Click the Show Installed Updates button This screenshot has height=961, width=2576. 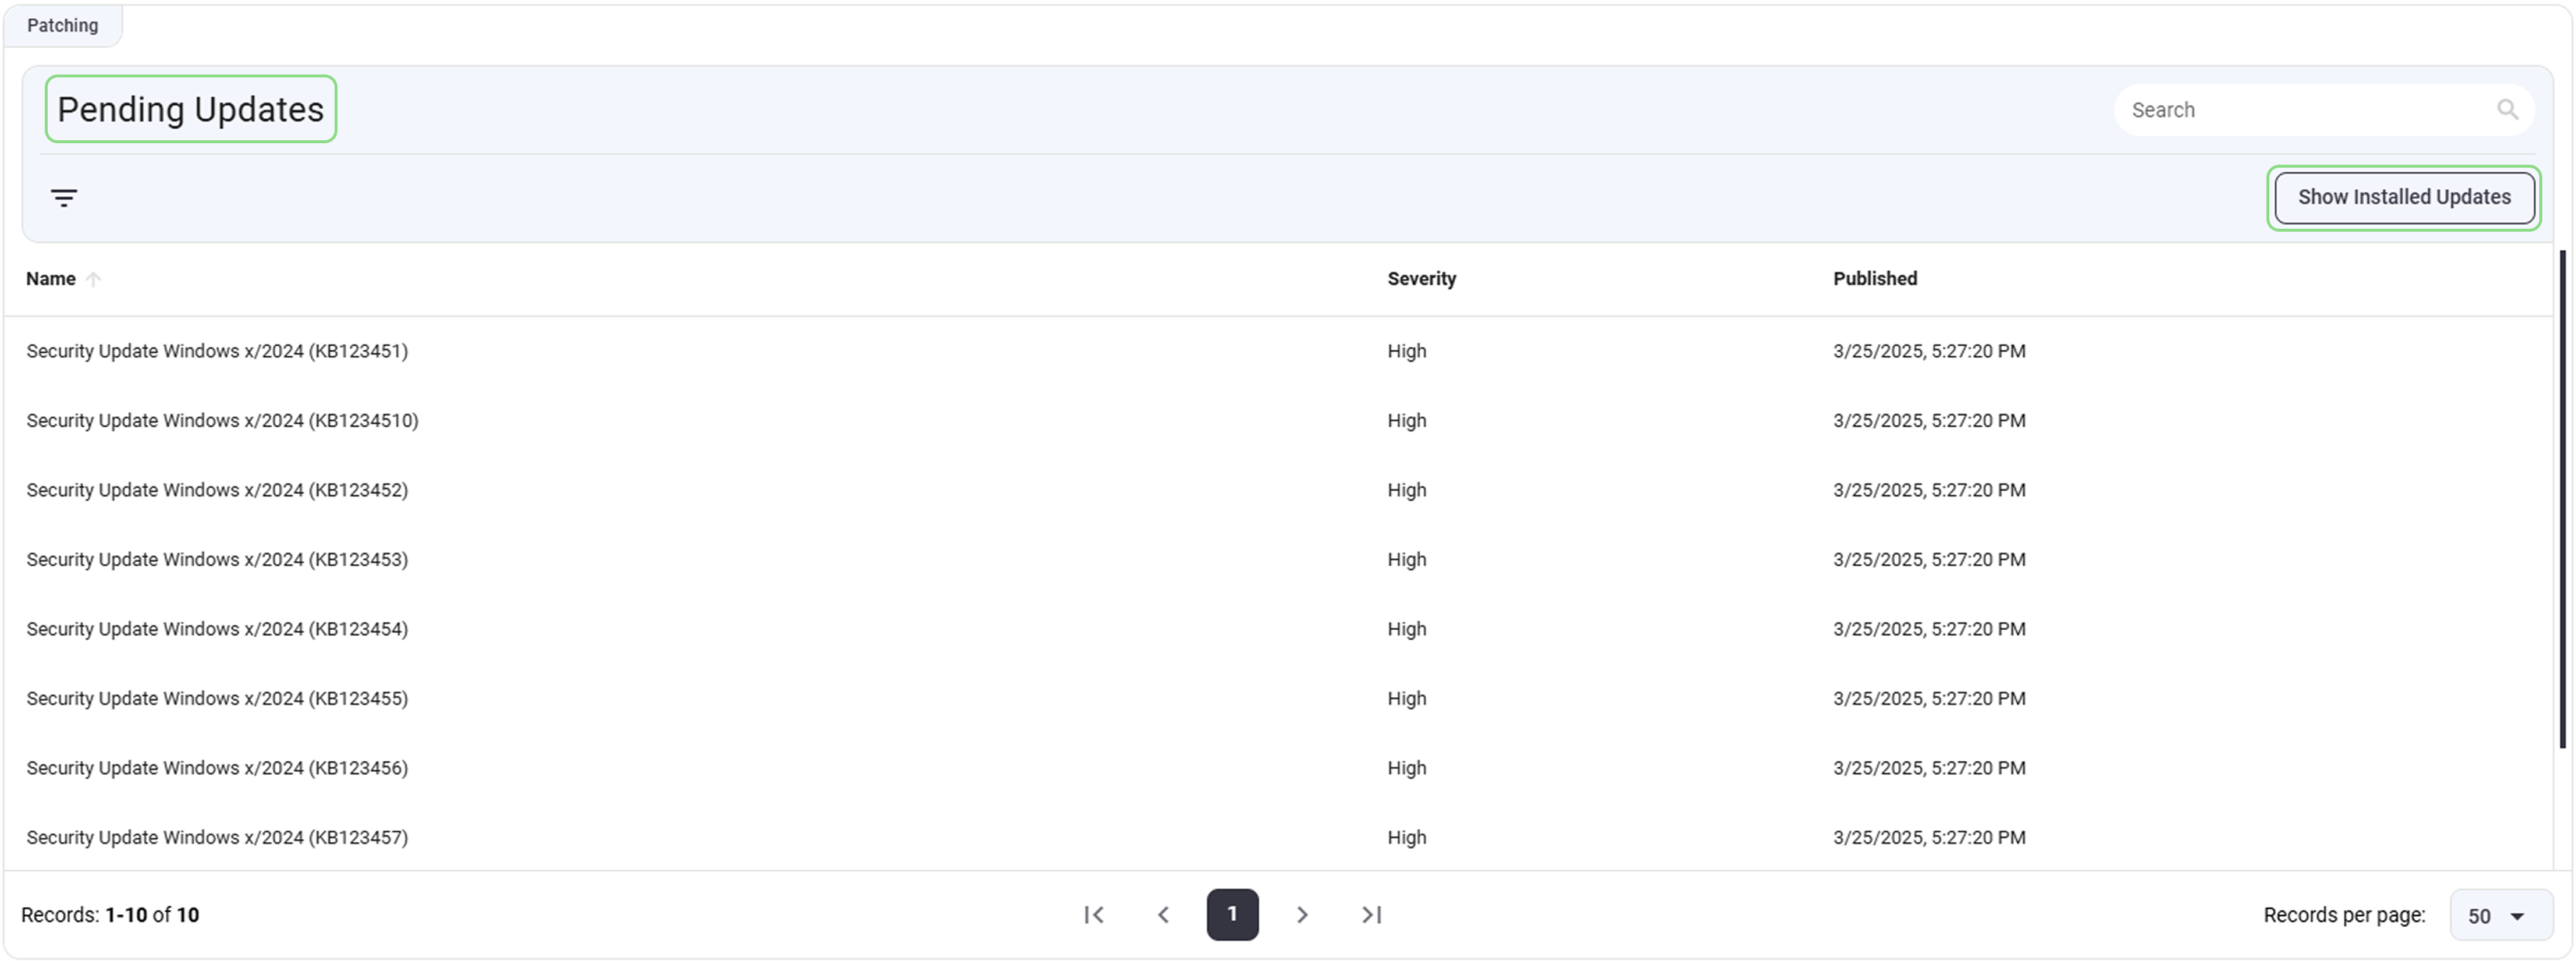point(2404,197)
